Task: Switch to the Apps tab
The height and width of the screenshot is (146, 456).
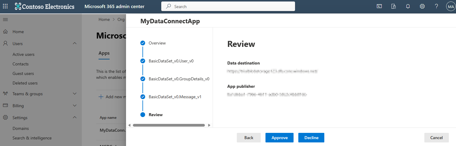Action: [x=104, y=53]
